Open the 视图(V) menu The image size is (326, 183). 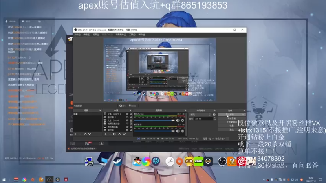coord(96,35)
